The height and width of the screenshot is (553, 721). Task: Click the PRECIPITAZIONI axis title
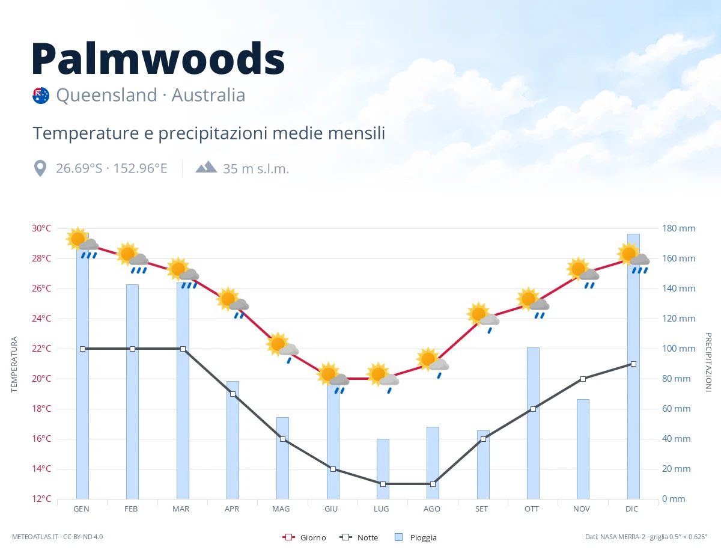708,362
